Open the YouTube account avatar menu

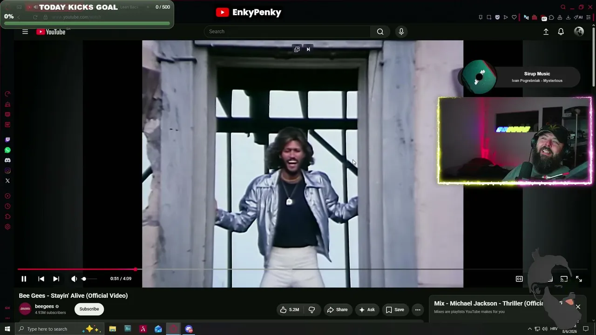coord(579,32)
